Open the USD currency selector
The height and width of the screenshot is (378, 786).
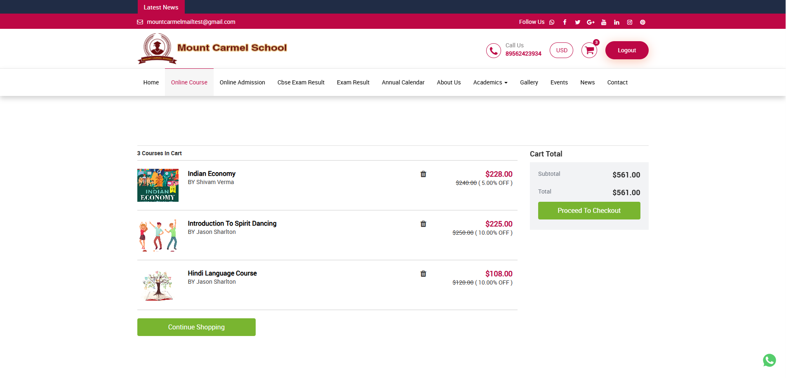tap(561, 50)
